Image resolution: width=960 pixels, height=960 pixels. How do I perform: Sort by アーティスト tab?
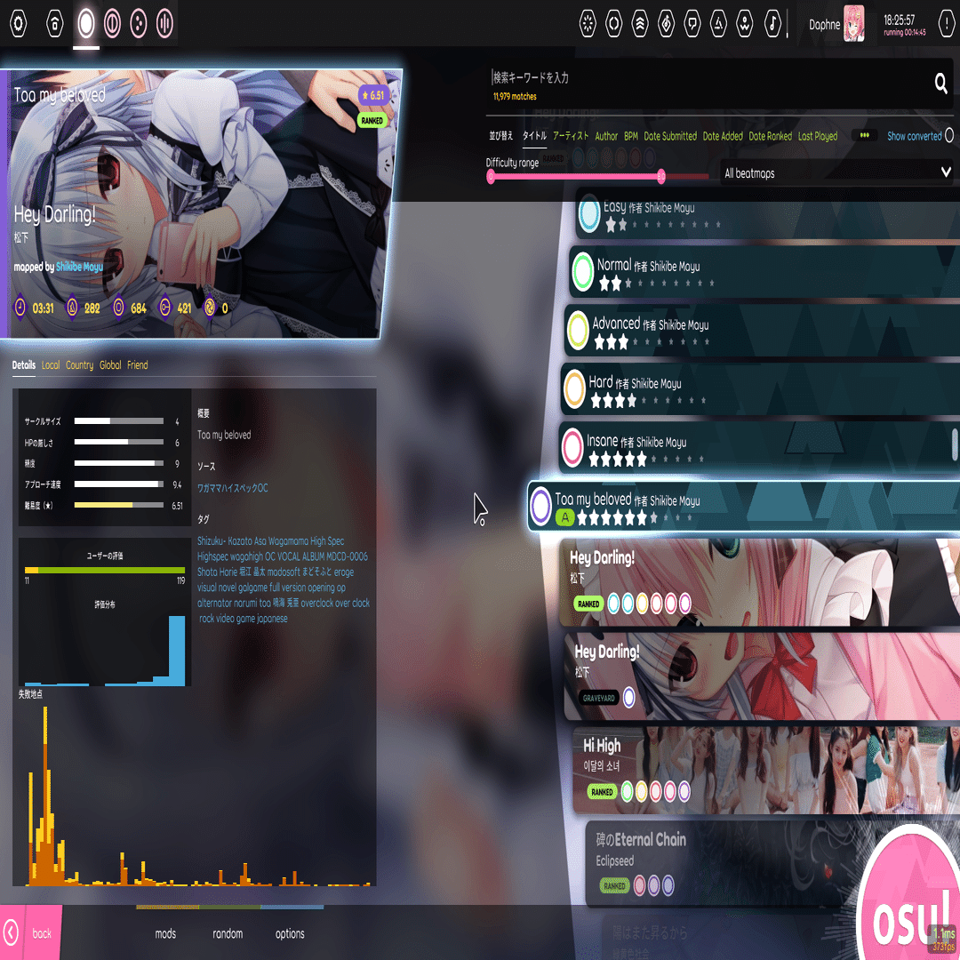point(571,136)
